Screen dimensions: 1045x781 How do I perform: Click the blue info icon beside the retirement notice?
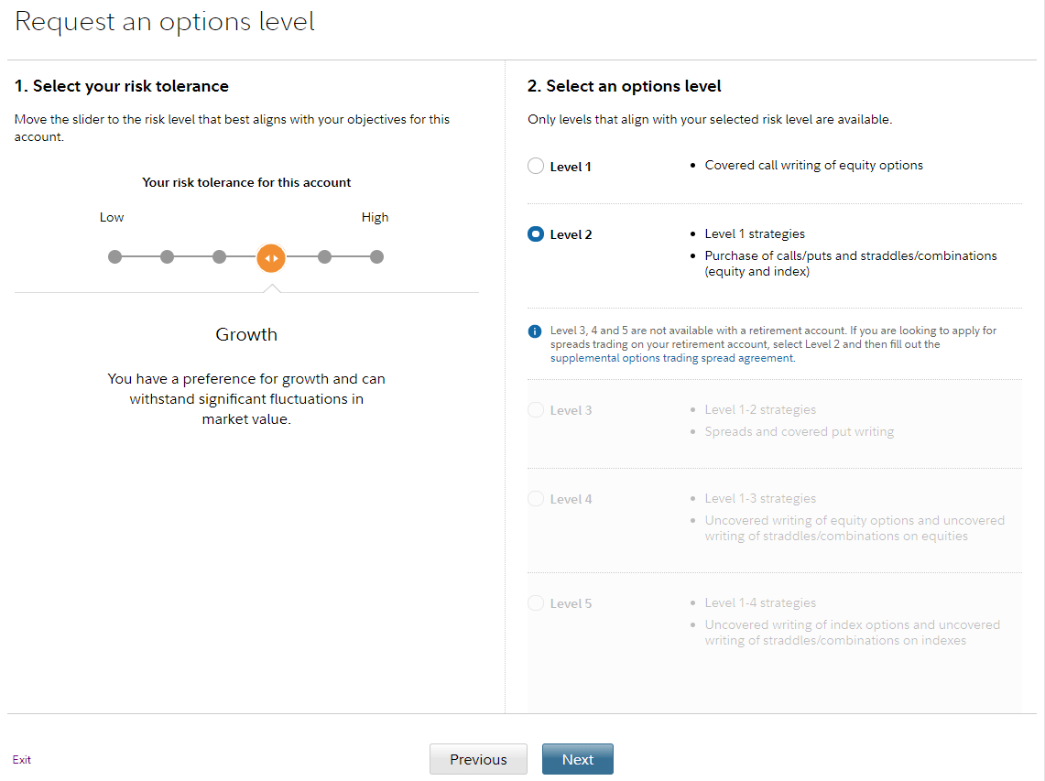[x=535, y=331]
